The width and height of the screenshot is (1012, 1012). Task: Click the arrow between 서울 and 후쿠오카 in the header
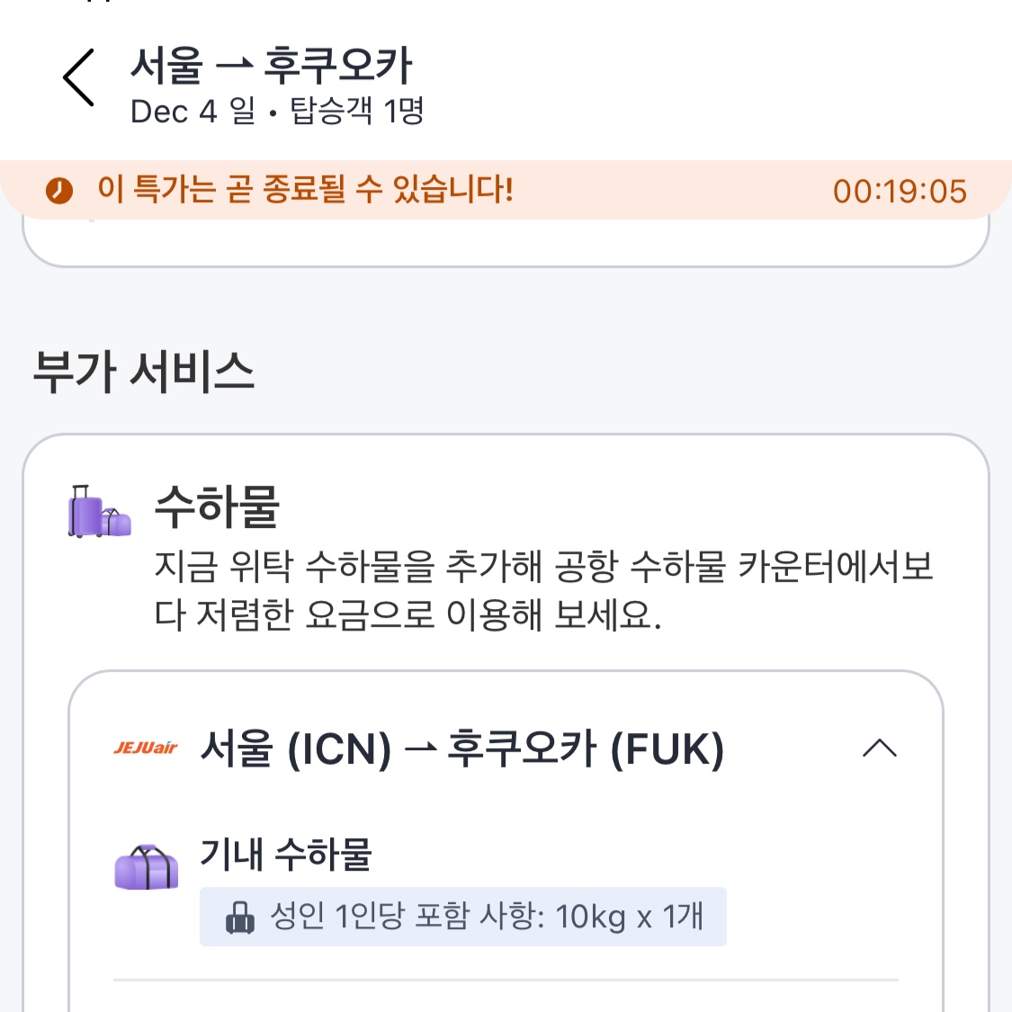point(234,67)
